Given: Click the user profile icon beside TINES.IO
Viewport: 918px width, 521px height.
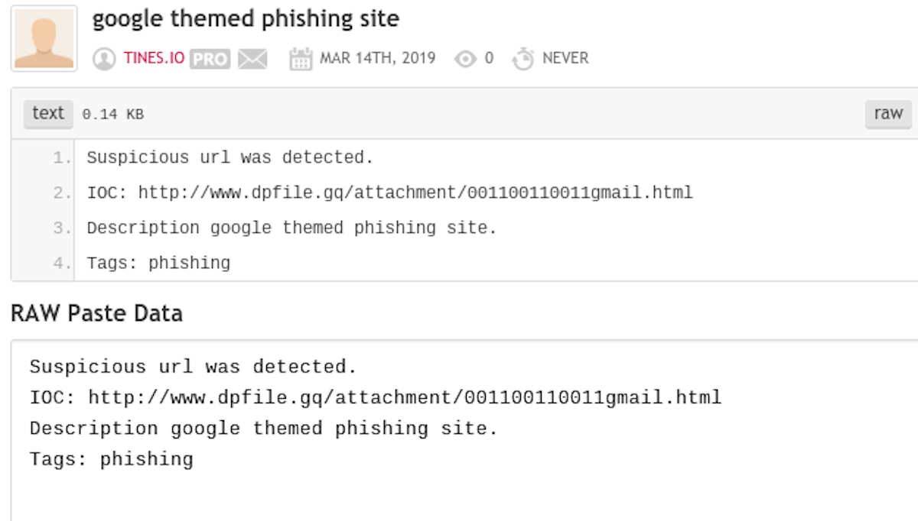Looking at the screenshot, I should tap(104, 59).
